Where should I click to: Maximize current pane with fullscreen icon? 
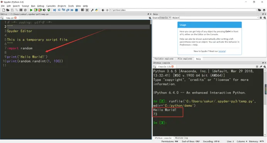pyautogui.click(x=87, y=10)
